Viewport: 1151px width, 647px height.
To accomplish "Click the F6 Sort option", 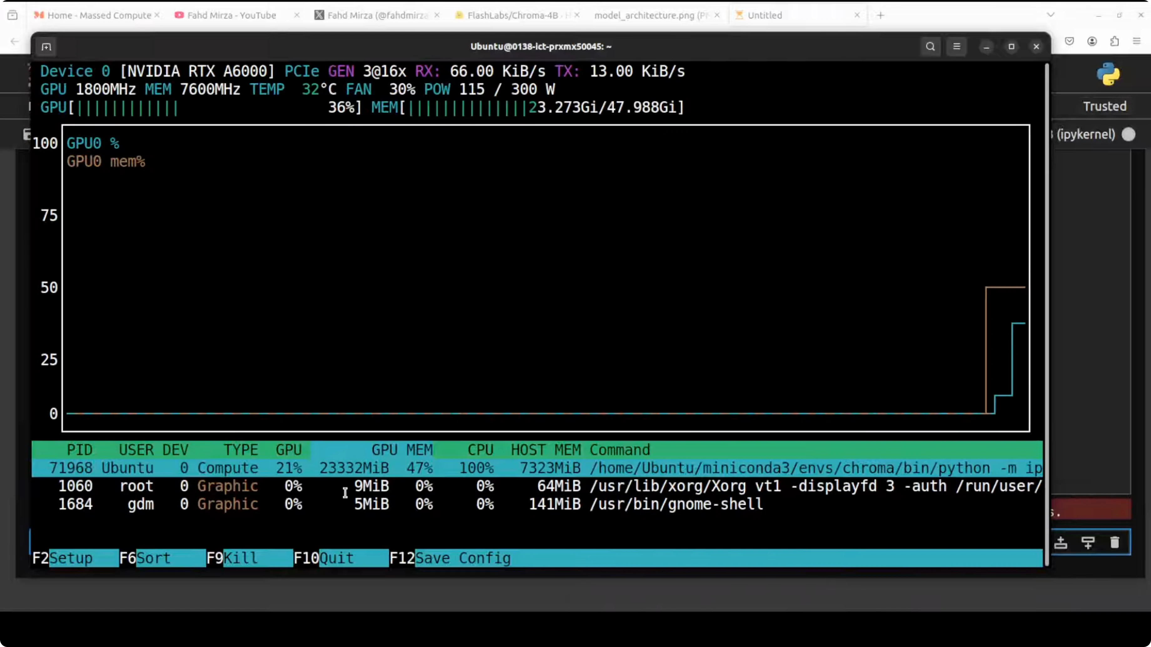I will pos(153,558).
